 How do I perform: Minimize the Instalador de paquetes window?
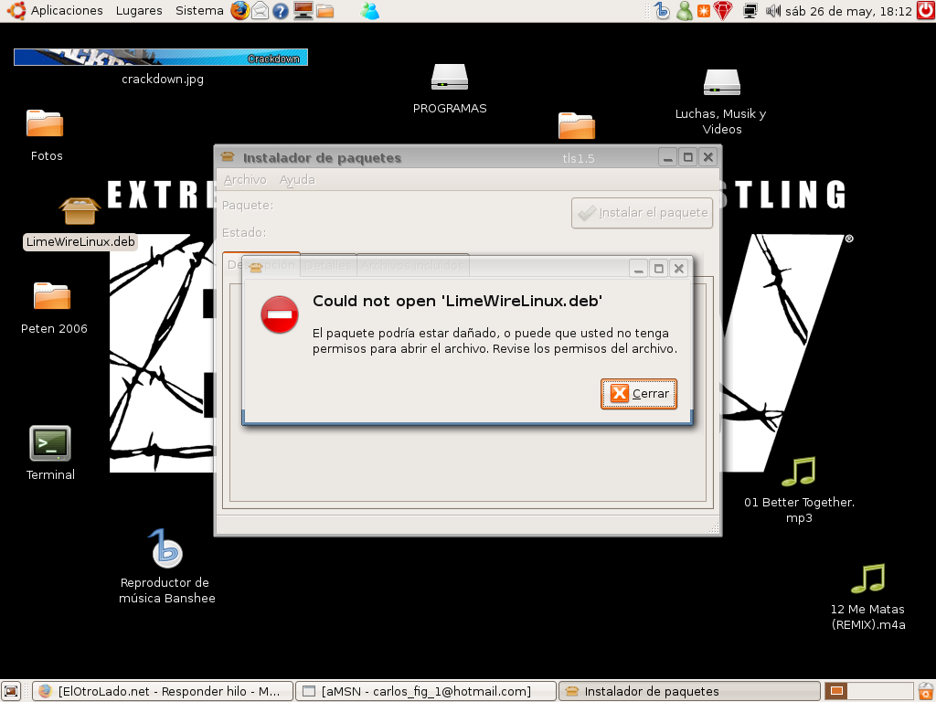coord(667,157)
